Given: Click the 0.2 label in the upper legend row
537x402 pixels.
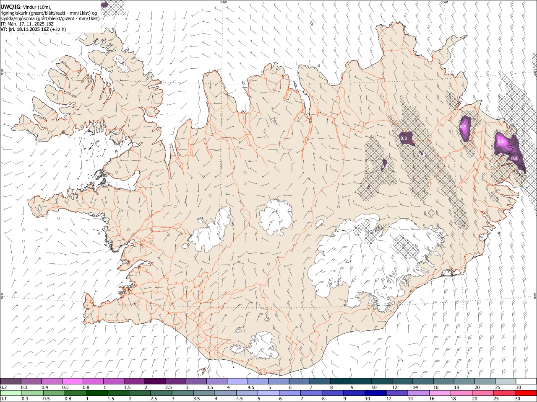Looking at the screenshot, I should pyautogui.click(x=4, y=387).
